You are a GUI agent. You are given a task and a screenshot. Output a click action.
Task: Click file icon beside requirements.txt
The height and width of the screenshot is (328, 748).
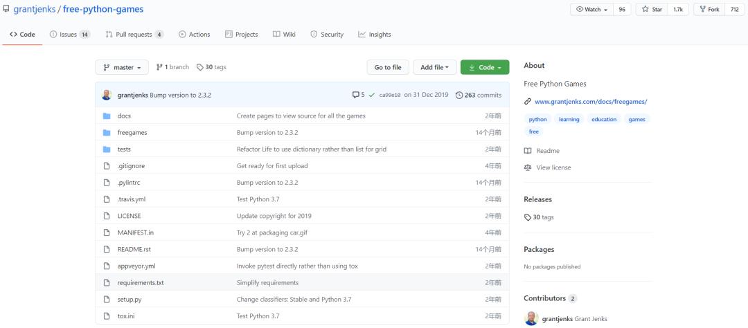tap(107, 283)
